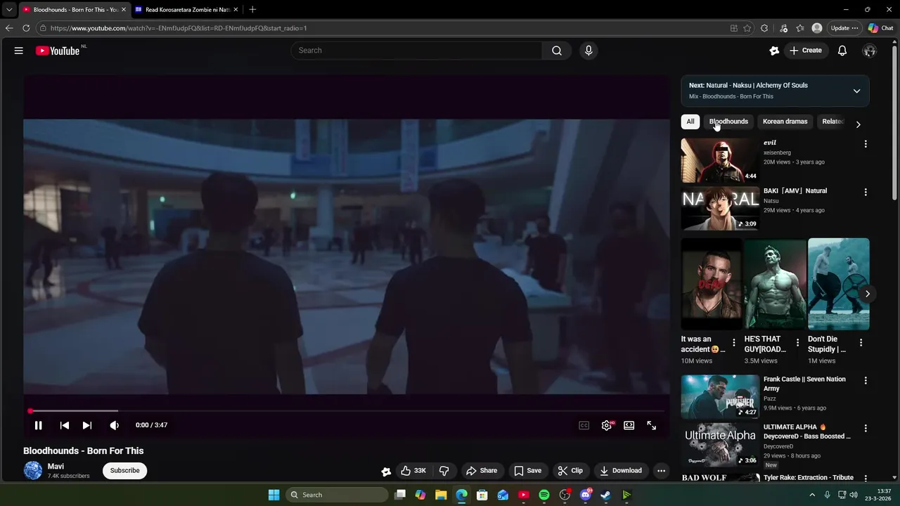This screenshot has width=900, height=506.
Task: Select the Related filter chip
Action: coord(832,122)
